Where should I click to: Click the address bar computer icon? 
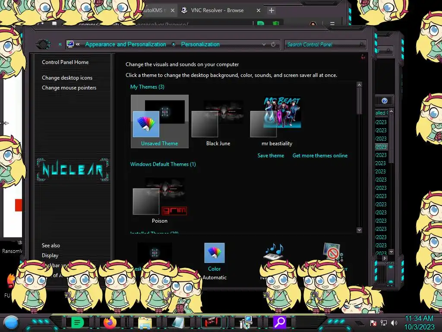[70, 44]
